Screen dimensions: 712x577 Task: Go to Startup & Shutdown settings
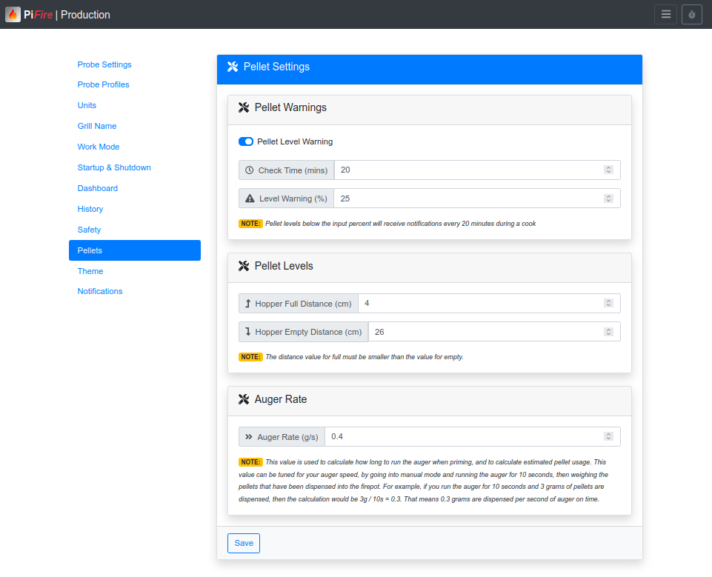pos(114,167)
